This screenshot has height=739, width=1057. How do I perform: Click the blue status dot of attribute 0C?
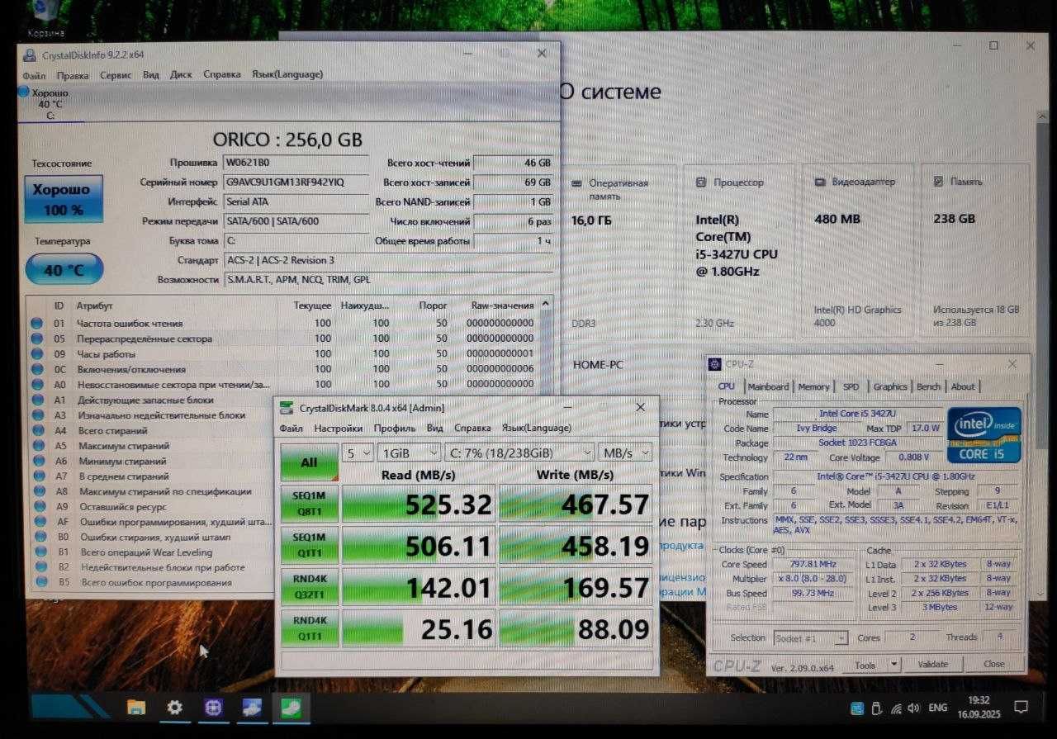pyautogui.click(x=36, y=369)
